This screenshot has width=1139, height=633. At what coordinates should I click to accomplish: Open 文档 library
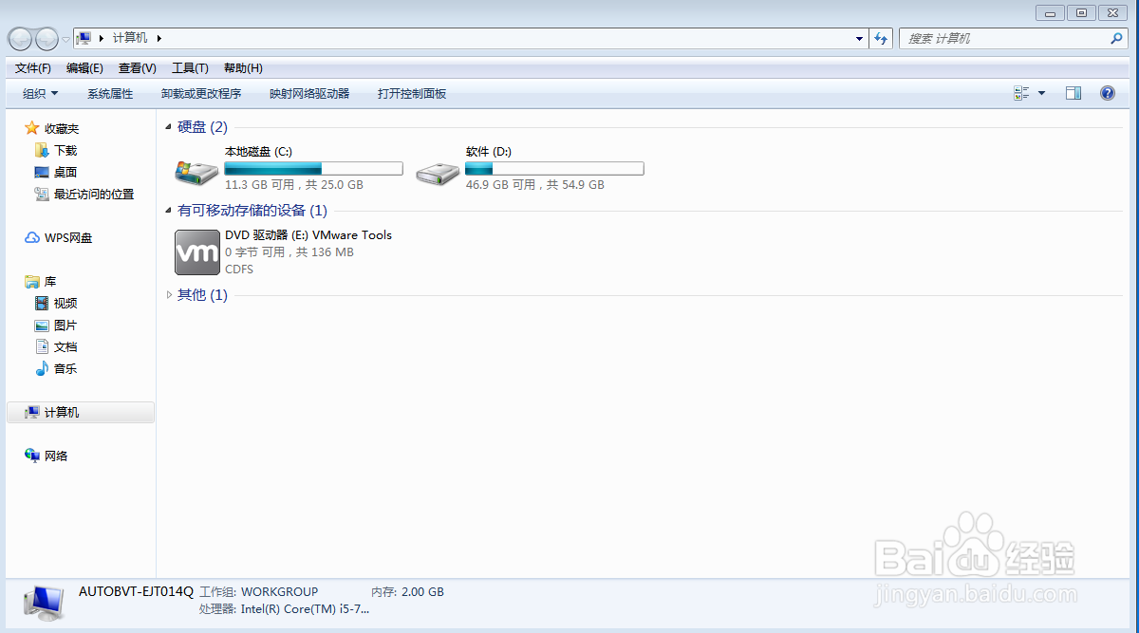click(55, 347)
